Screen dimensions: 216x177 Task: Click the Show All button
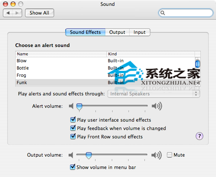point(40,13)
